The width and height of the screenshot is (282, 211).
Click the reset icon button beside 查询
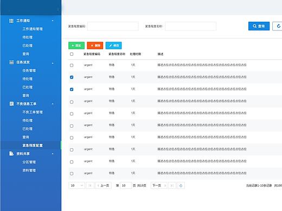[x=278, y=26]
